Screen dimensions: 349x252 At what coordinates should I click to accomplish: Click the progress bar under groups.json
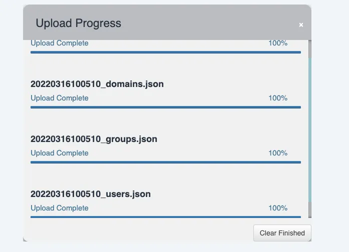pyautogui.click(x=165, y=162)
